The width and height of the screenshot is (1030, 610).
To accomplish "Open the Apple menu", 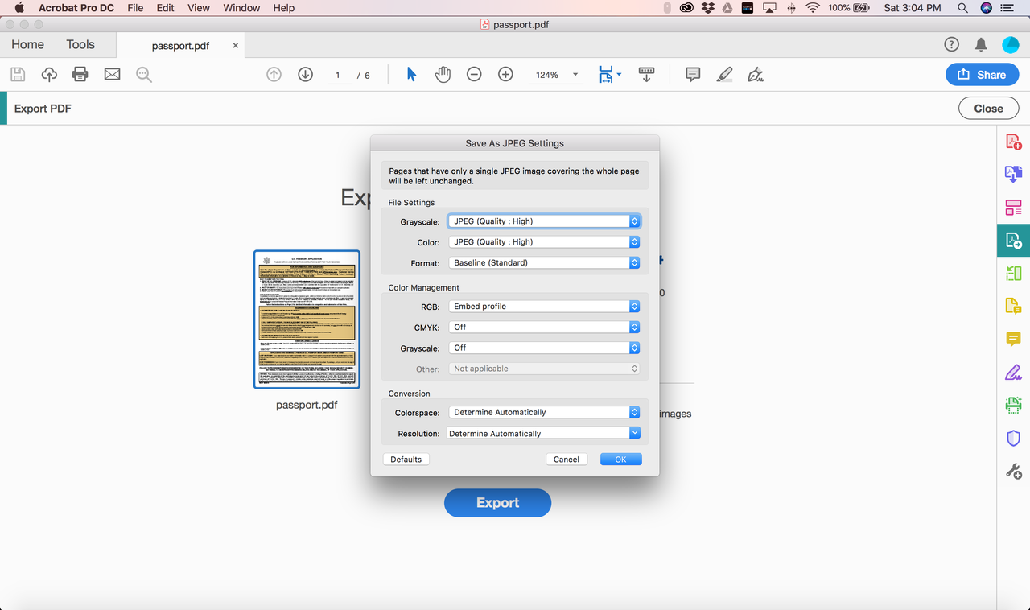I will tap(19, 7).
